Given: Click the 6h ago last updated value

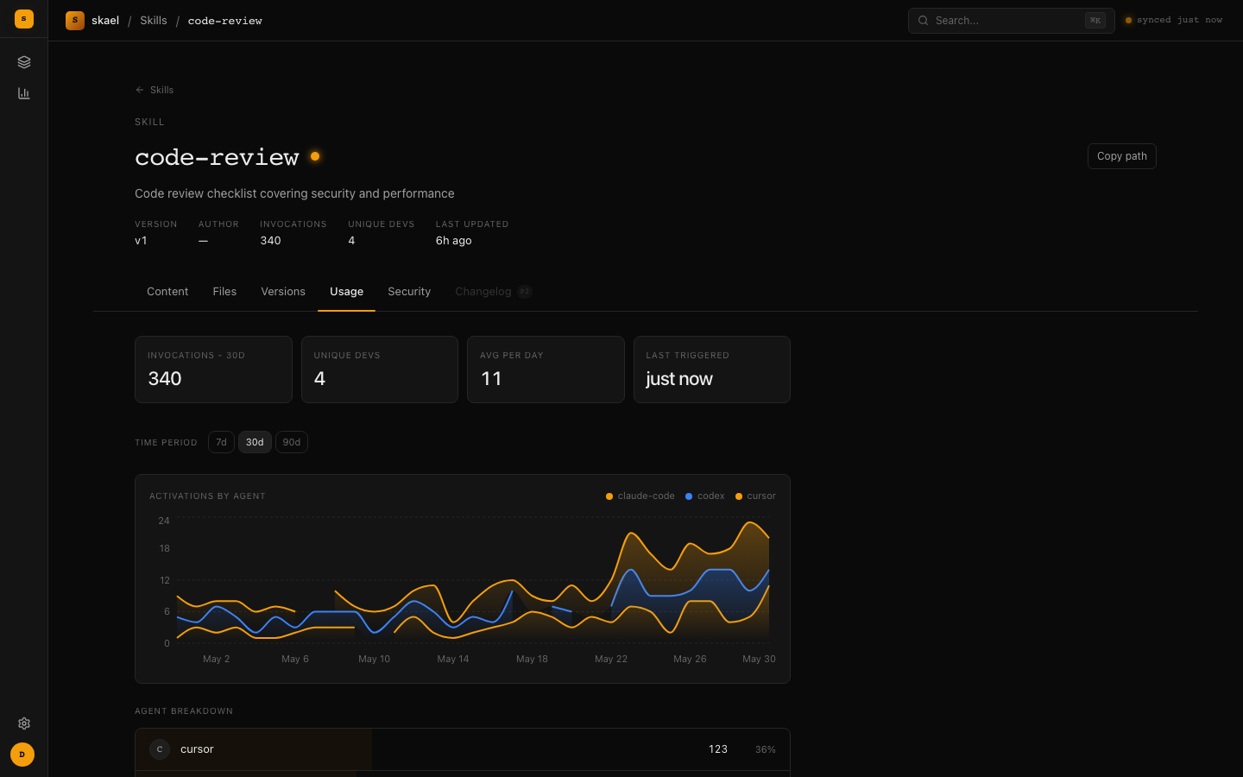Looking at the screenshot, I should (454, 241).
